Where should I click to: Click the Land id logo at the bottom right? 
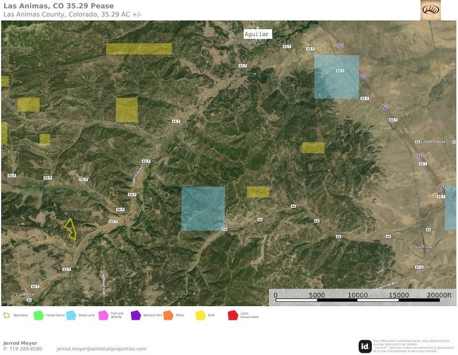pos(365,346)
